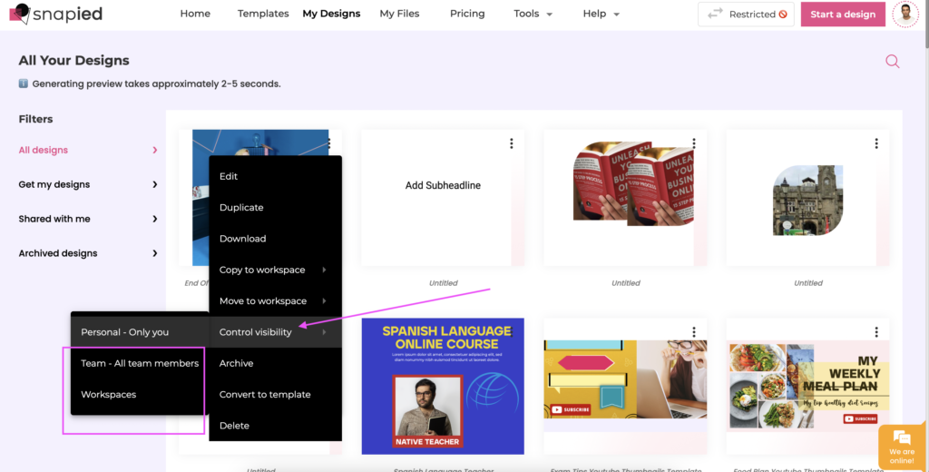The image size is (929, 472).
Task: Open the live chat widget
Action: click(902, 447)
